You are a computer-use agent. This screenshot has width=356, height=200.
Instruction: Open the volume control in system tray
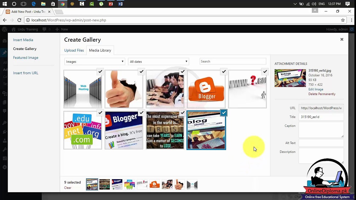coord(314,4)
